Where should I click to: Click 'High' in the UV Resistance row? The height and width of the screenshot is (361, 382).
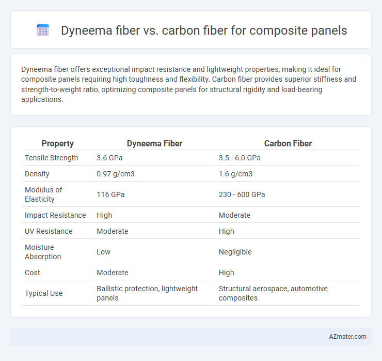point(226,231)
